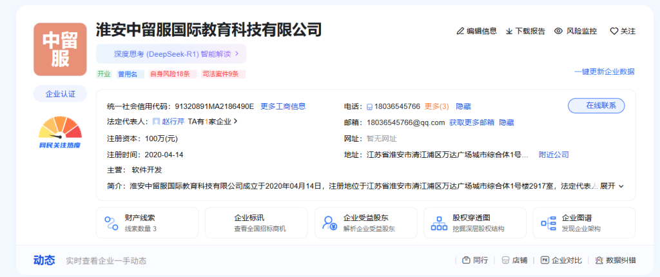Expand company intro via 展开
Viewport: 660px width, 277px height.
tap(607, 186)
